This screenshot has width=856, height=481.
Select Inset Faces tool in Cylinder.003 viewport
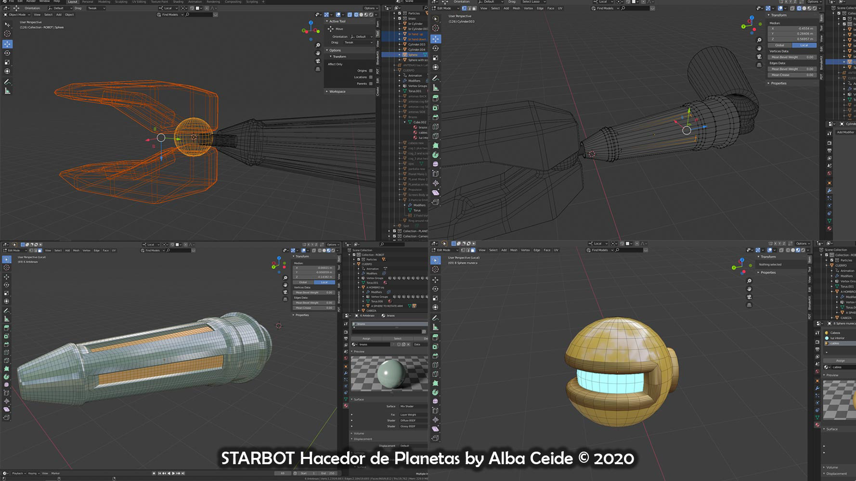[436, 108]
